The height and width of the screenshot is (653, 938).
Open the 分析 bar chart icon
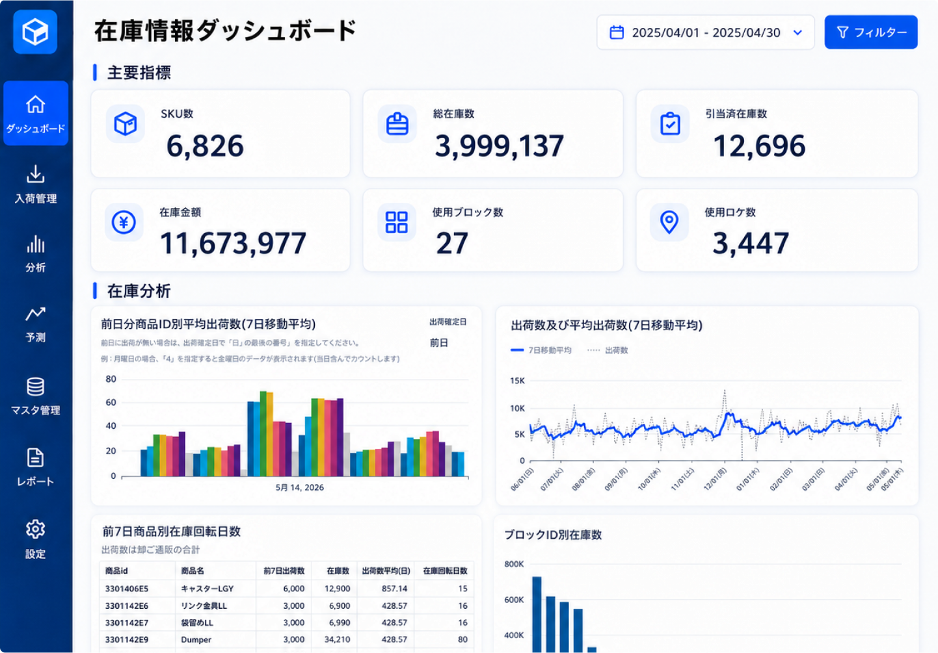coord(36,244)
